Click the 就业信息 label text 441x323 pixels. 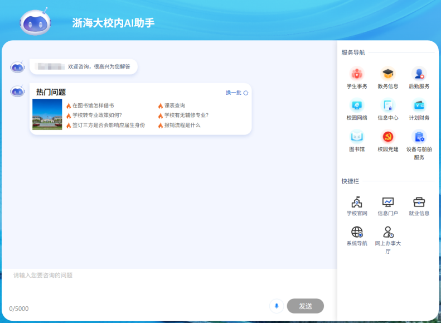[x=419, y=213]
